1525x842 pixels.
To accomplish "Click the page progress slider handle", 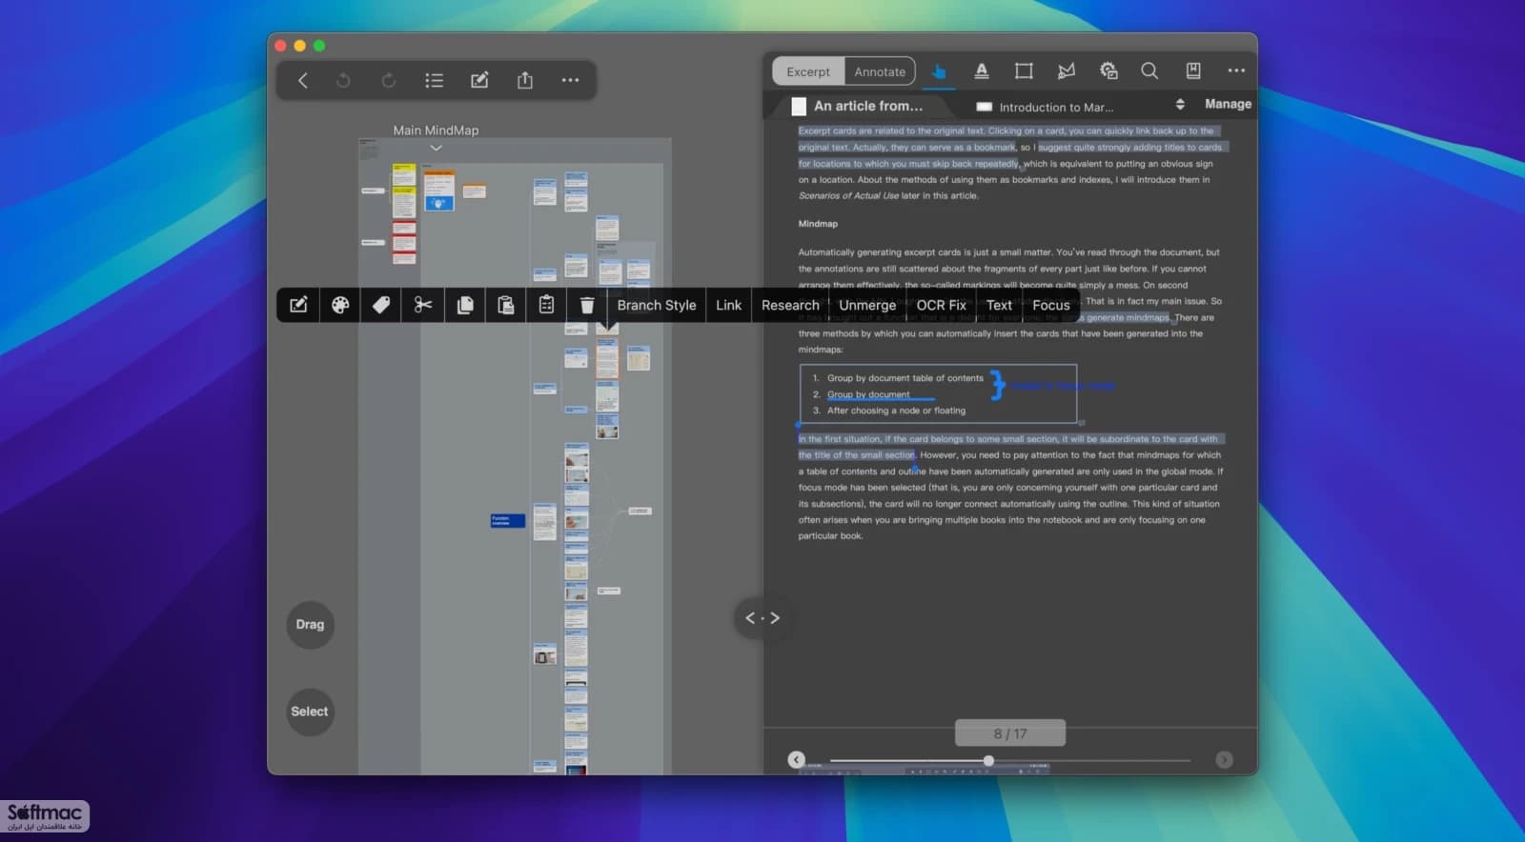I will 988,760.
